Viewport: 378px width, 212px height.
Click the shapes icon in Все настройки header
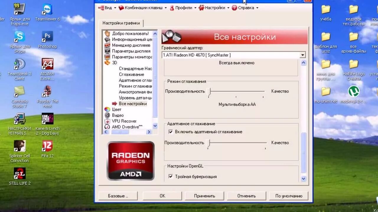click(x=172, y=37)
